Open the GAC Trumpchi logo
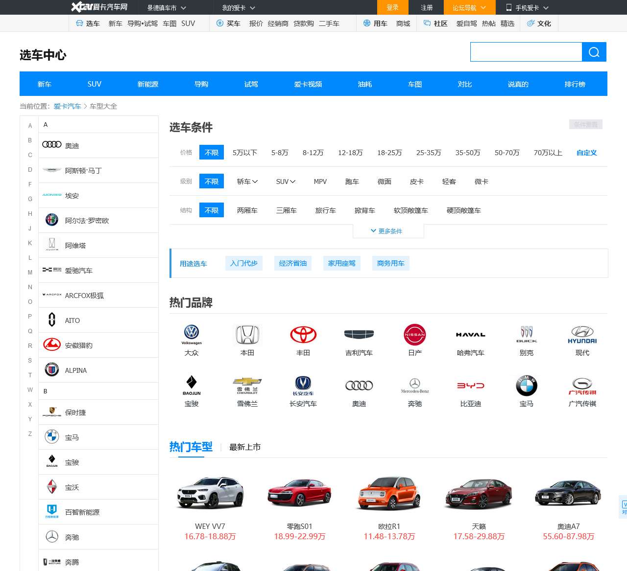 coord(582,386)
